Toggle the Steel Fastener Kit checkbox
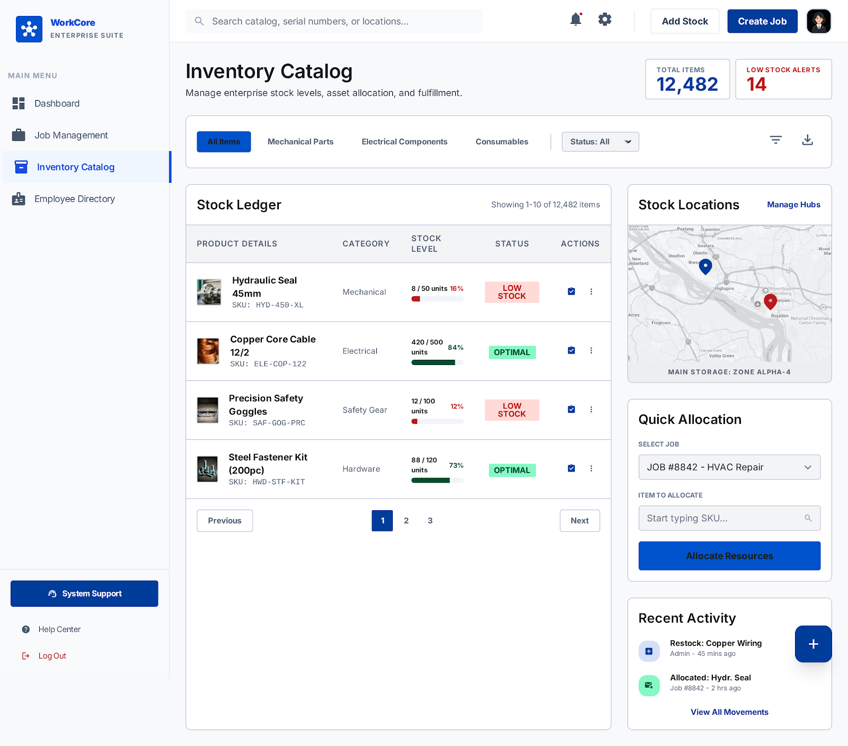This screenshot has height=746, width=848. point(571,468)
